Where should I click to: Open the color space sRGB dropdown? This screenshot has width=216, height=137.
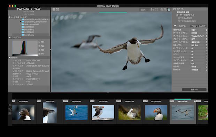199,67
